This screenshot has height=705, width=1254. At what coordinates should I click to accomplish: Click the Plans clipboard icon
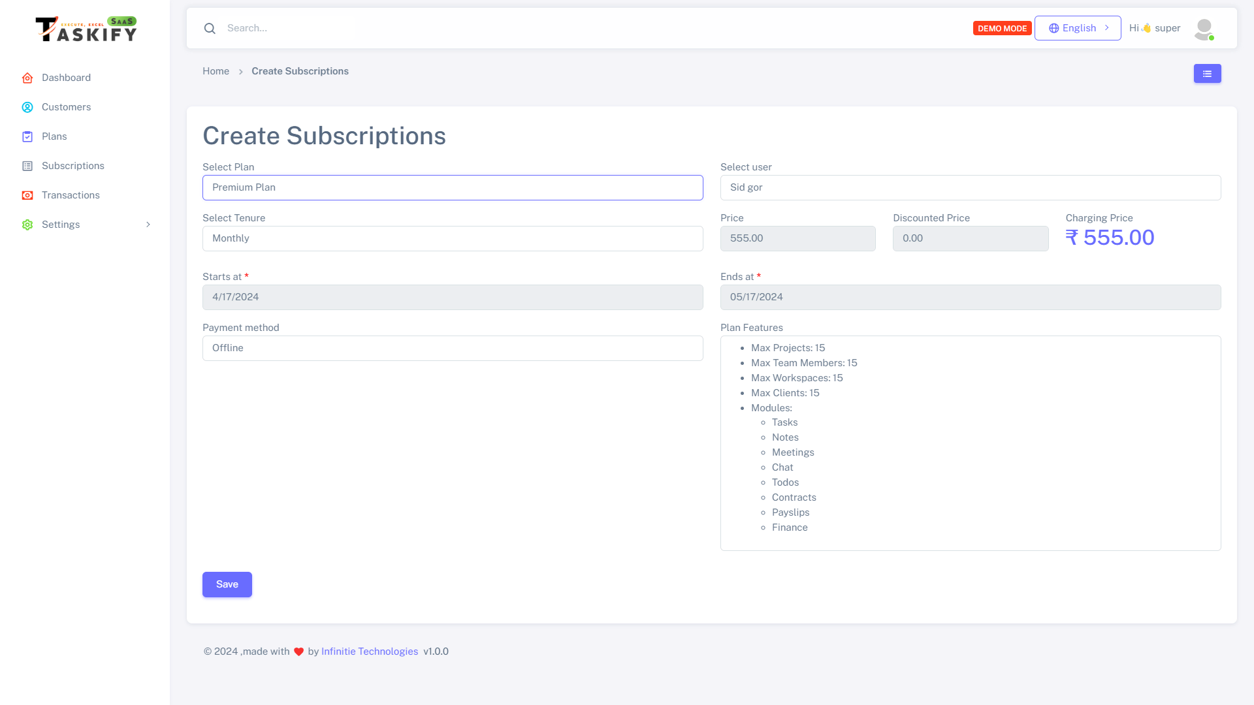point(27,137)
